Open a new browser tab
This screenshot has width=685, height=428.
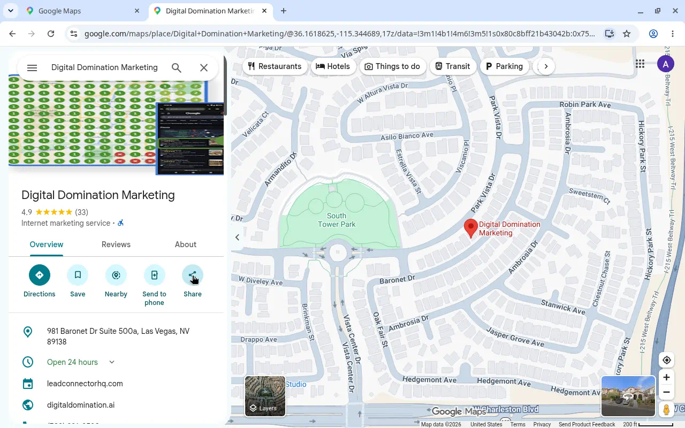284,11
